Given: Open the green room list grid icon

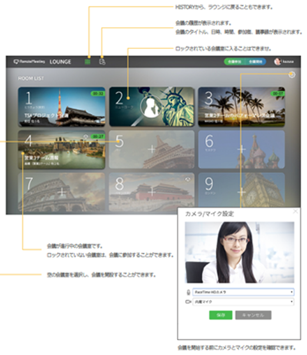Looking at the screenshot, I should [88, 61].
